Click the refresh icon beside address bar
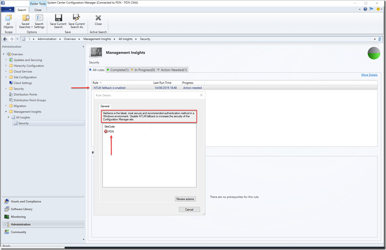 point(380,39)
